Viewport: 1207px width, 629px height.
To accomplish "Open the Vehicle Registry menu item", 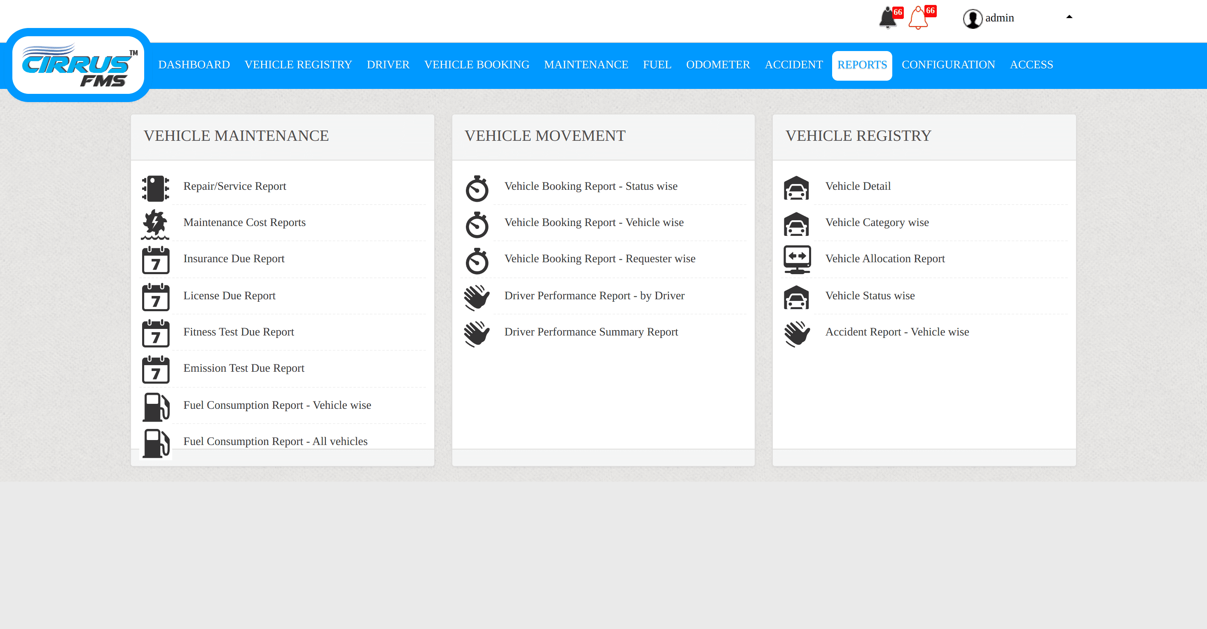I will pos(298,65).
